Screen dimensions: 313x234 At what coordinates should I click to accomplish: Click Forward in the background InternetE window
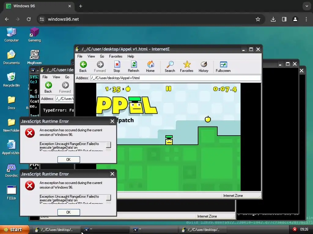[x=65, y=87]
